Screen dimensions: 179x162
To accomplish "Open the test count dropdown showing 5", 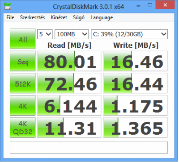I will tap(45, 34).
